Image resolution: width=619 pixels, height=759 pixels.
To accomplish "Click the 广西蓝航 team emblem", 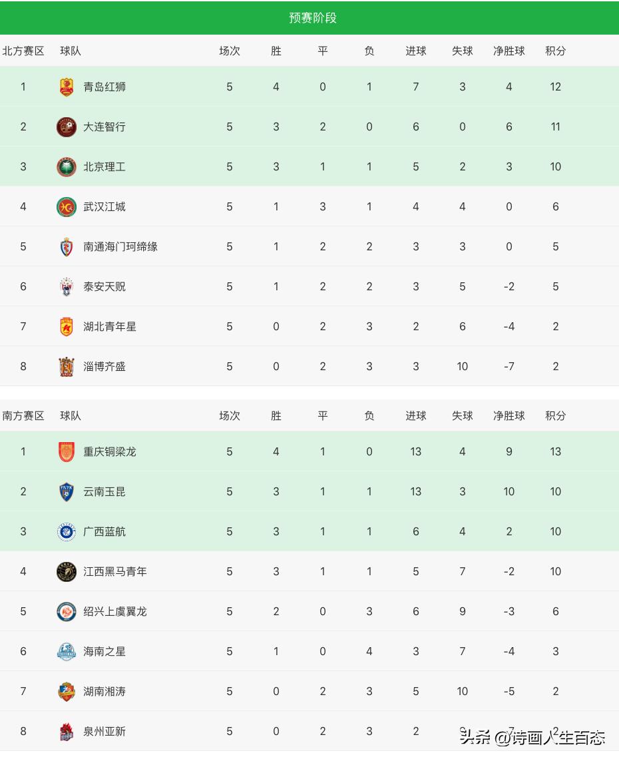I will (67, 532).
